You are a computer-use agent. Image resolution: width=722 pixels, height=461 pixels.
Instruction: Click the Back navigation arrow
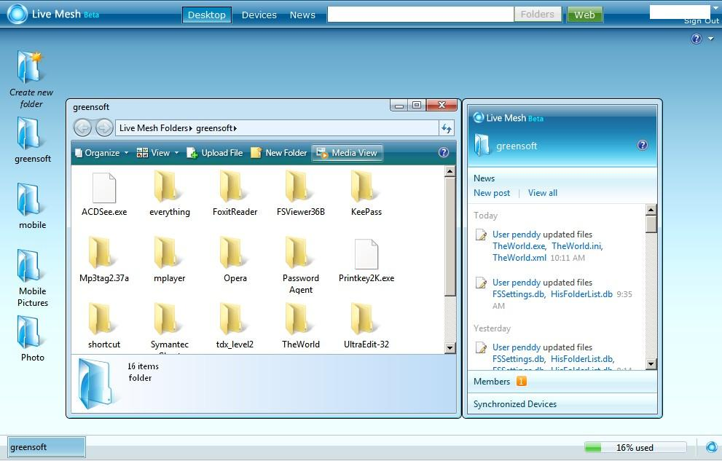click(83, 128)
